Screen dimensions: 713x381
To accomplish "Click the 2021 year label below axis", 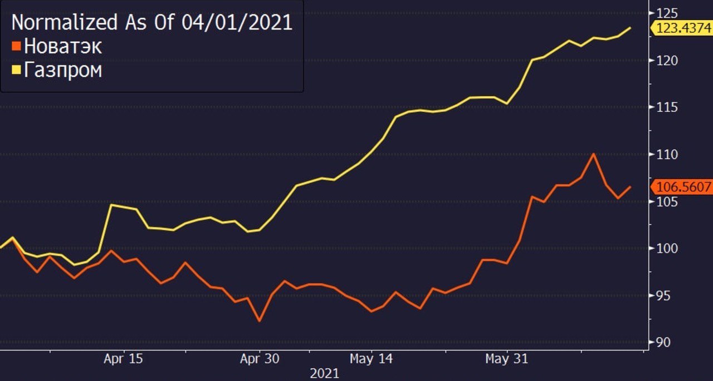I will [324, 374].
